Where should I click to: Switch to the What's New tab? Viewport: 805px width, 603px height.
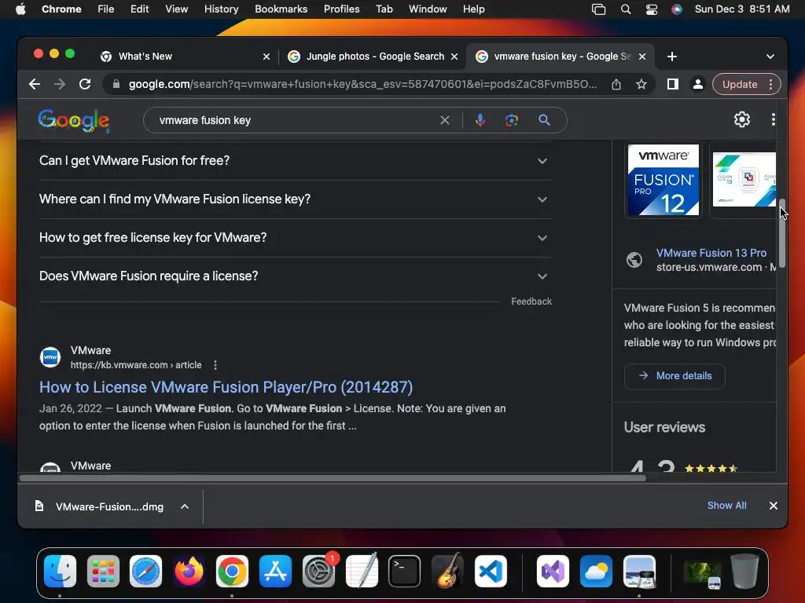click(186, 57)
